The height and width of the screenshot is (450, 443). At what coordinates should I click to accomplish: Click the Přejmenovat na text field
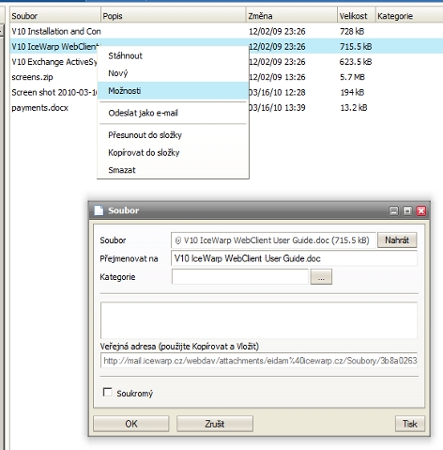294,258
